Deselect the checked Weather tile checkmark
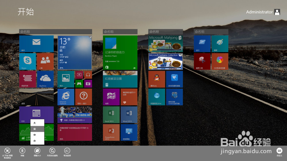 [x=90, y=37]
